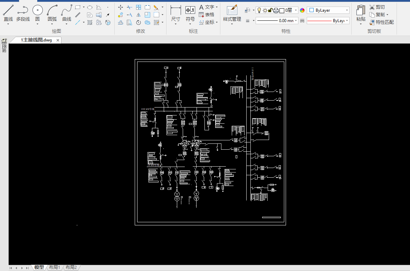
Task: Switch to the 模型 model tab
Action: tap(39, 267)
